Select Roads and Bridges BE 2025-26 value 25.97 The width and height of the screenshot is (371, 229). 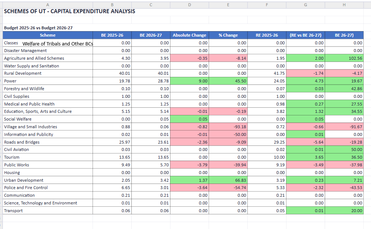(x=112, y=142)
